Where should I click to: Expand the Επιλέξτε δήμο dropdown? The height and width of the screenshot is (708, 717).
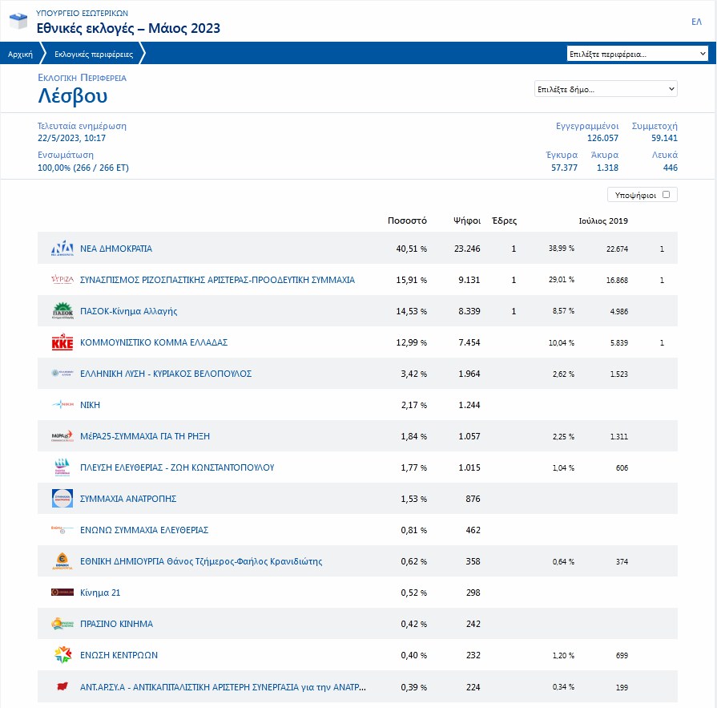[606, 89]
